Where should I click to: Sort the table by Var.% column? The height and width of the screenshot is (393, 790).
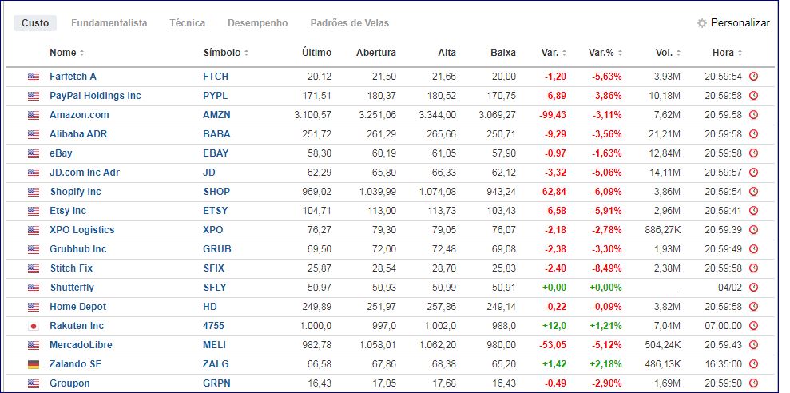tap(605, 53)
